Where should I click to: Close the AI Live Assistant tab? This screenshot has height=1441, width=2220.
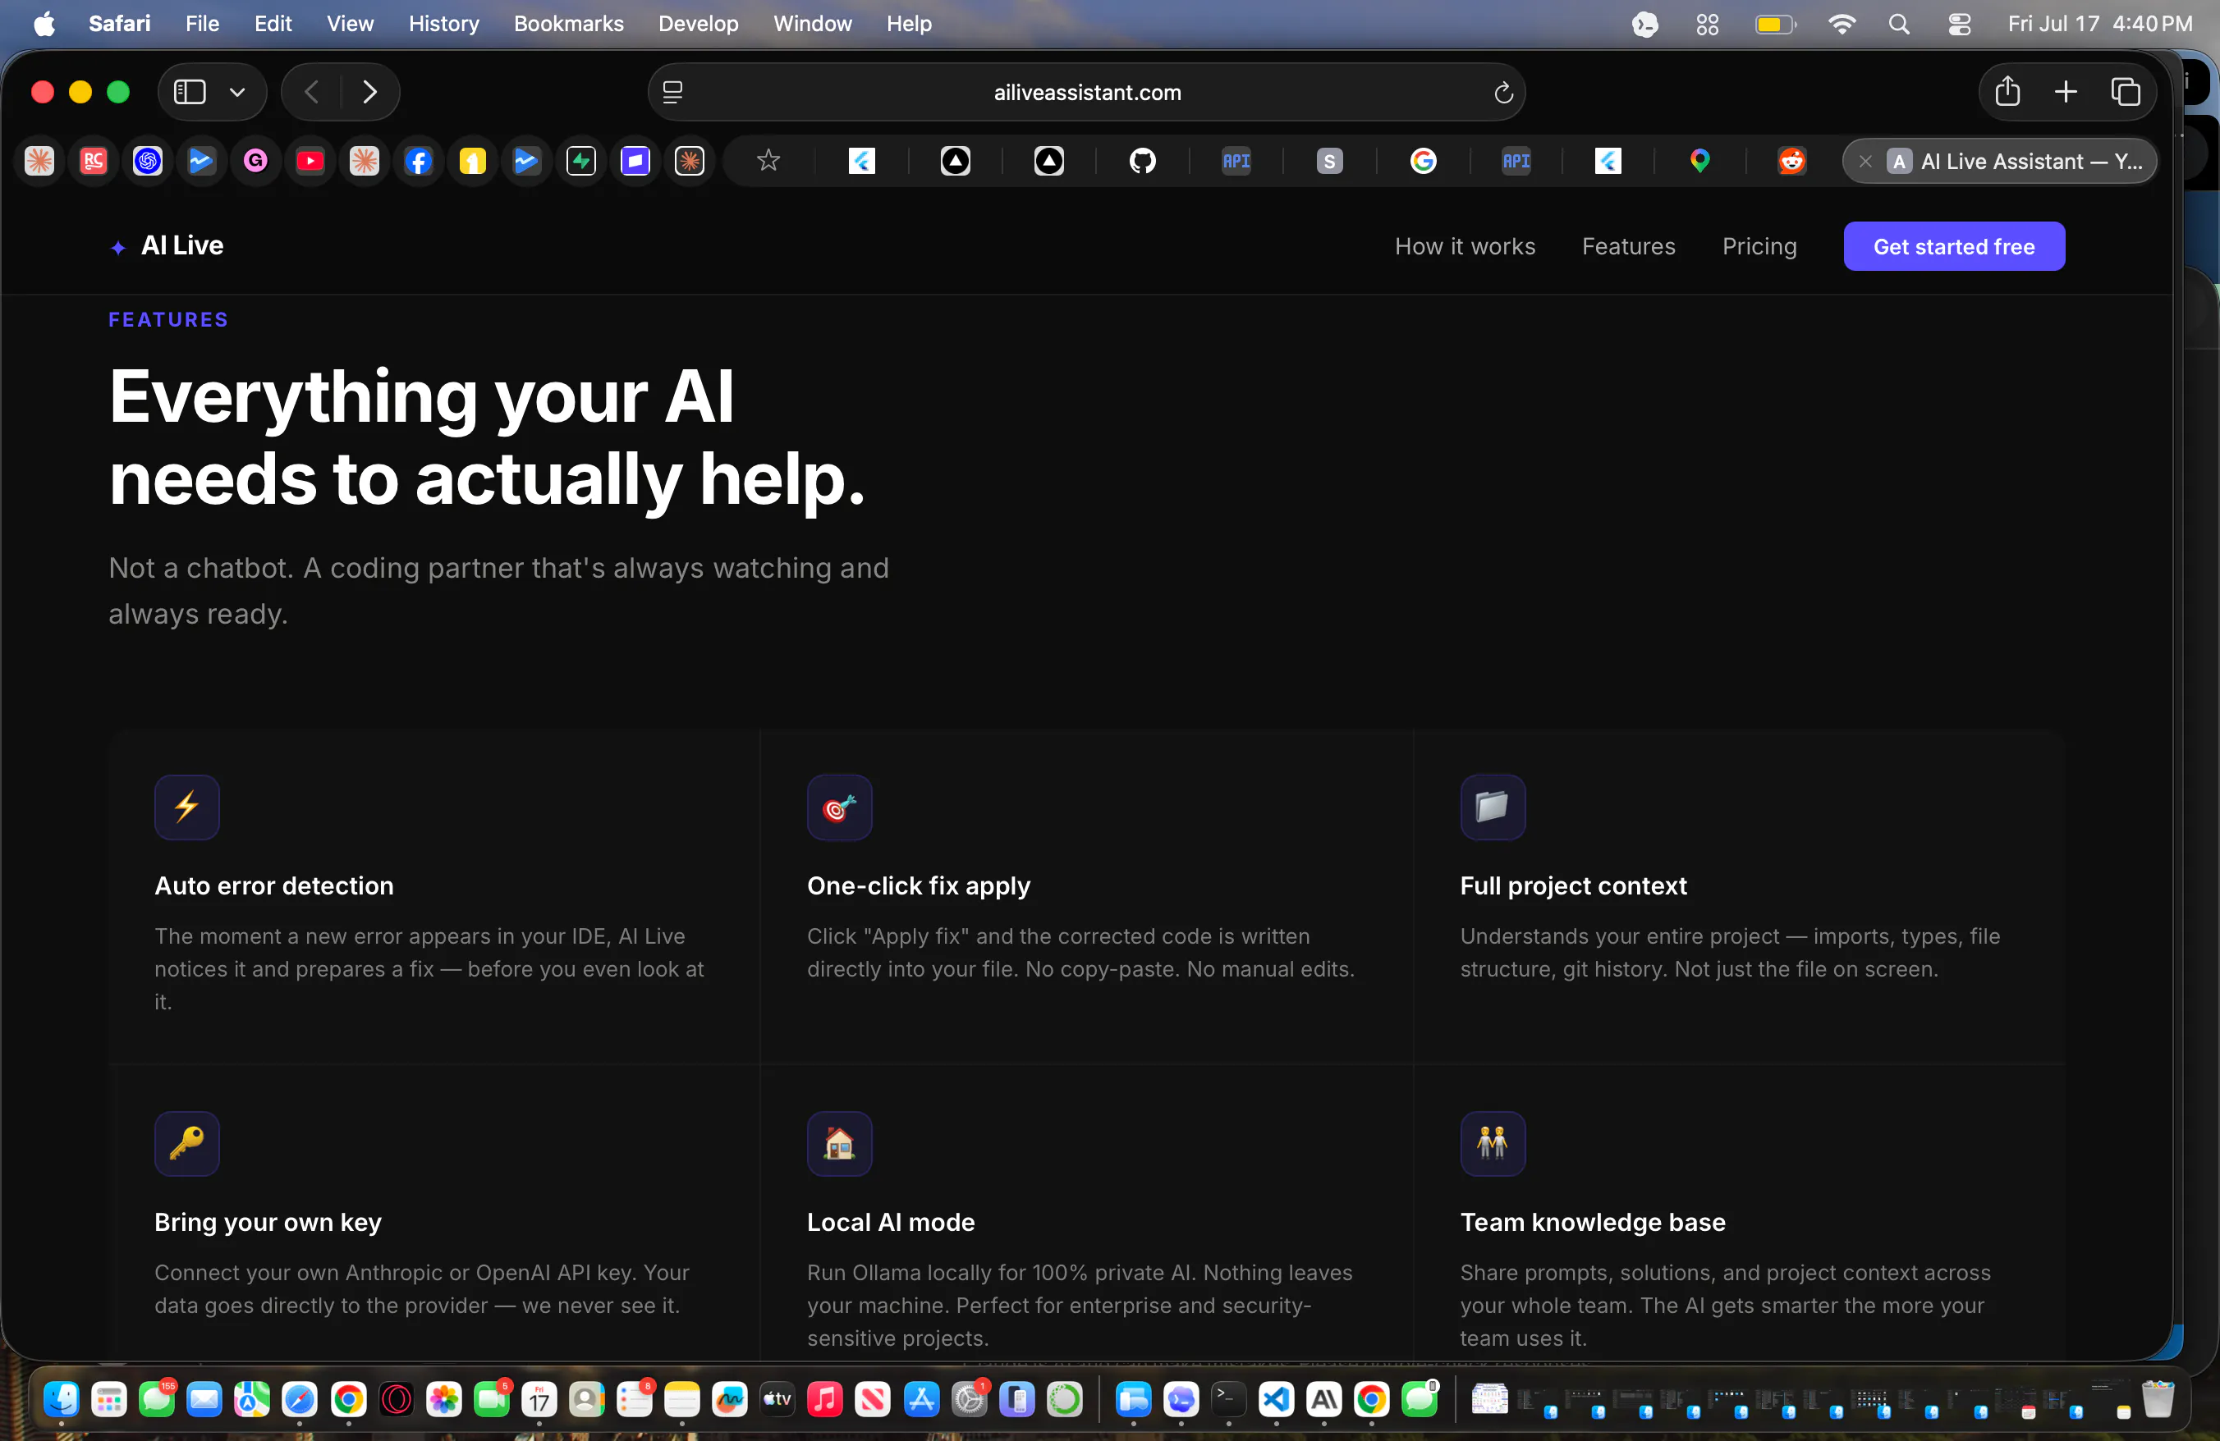1865,161
